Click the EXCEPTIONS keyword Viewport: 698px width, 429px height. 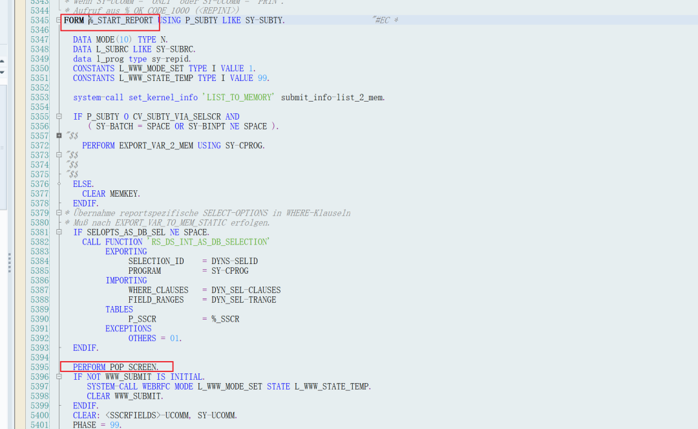[128, 329]
